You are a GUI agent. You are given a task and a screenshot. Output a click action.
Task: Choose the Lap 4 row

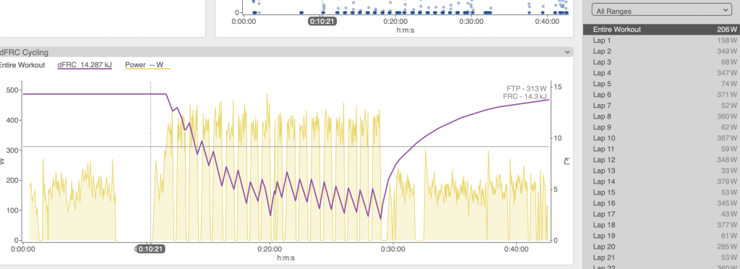click(662, 73)
